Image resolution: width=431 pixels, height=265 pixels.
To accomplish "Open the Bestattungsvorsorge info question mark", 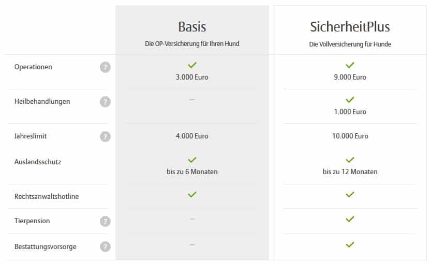I will (105, 246).
